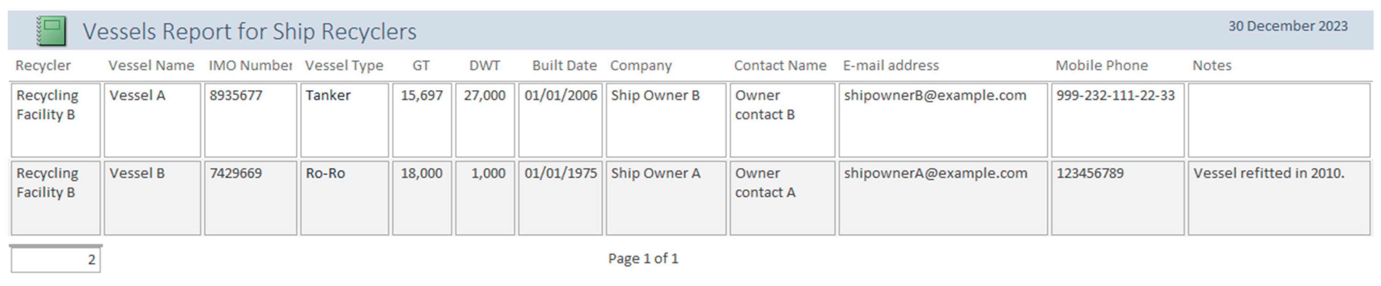Select the Recycler column header

[x=43, y=65]
